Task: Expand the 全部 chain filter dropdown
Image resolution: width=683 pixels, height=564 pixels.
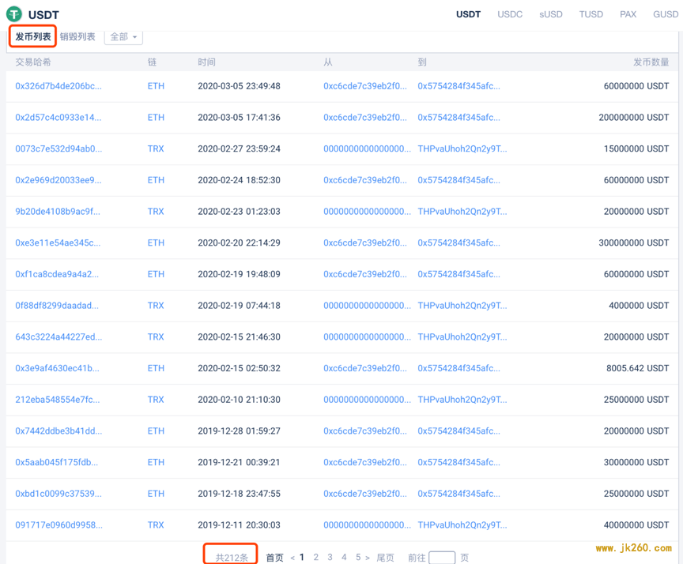Action: tap(123, 36)
